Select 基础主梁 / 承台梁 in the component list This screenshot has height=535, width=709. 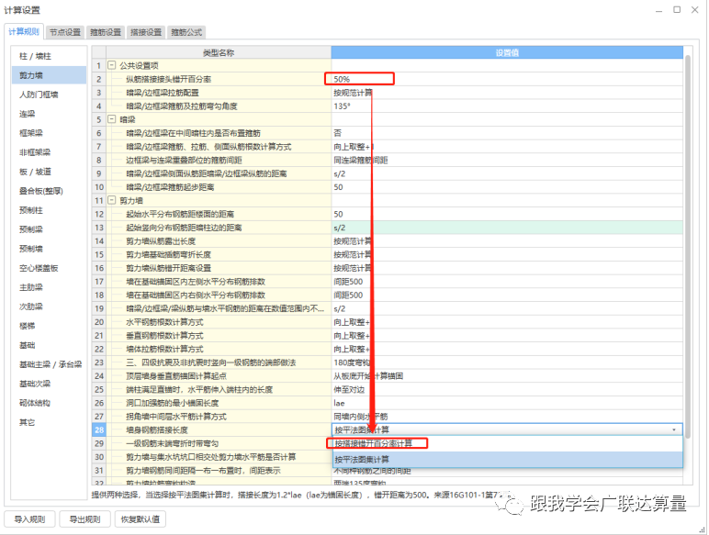pyautogui.click(x=49, y=364)
